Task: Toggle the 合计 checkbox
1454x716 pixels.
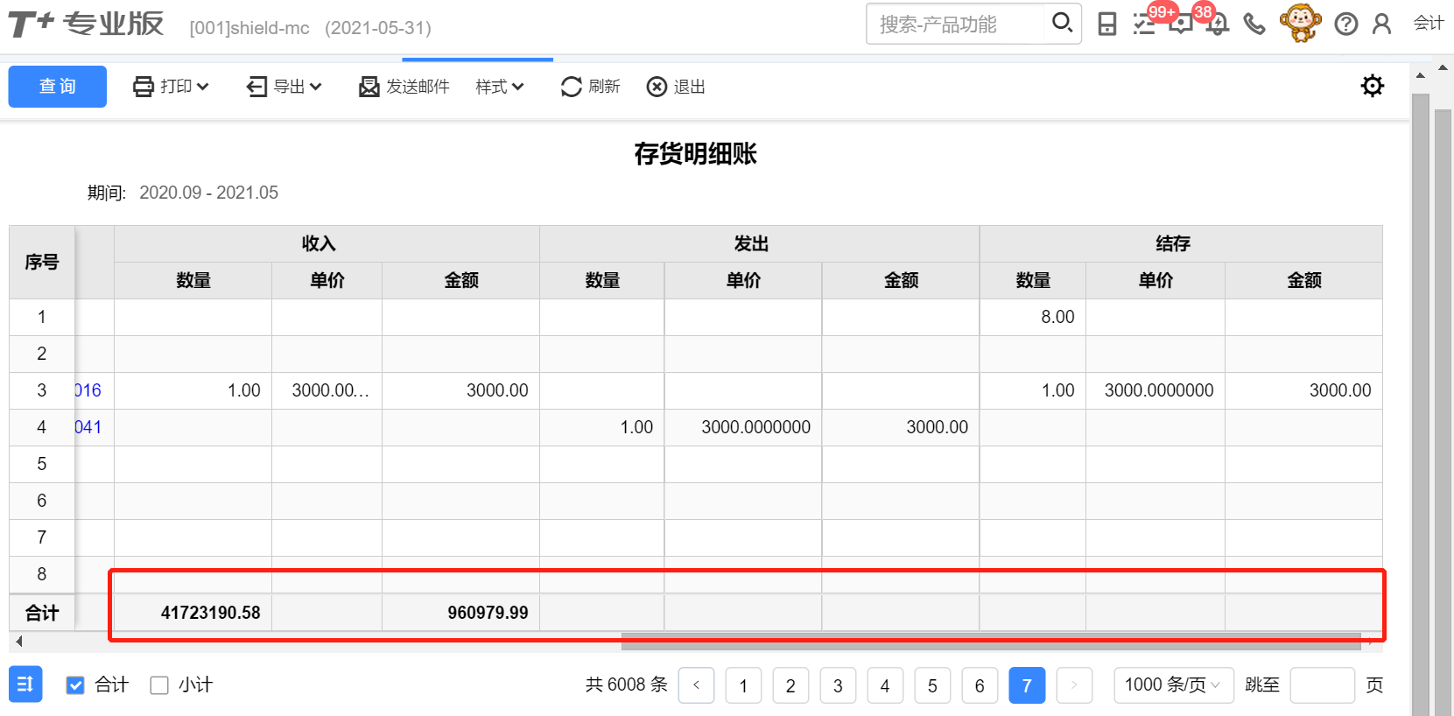Action: pos(76,685)
